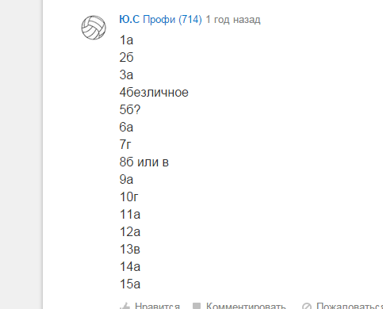
Task: Click the report circle-slash icon
Action: click(x=307, y=307)
